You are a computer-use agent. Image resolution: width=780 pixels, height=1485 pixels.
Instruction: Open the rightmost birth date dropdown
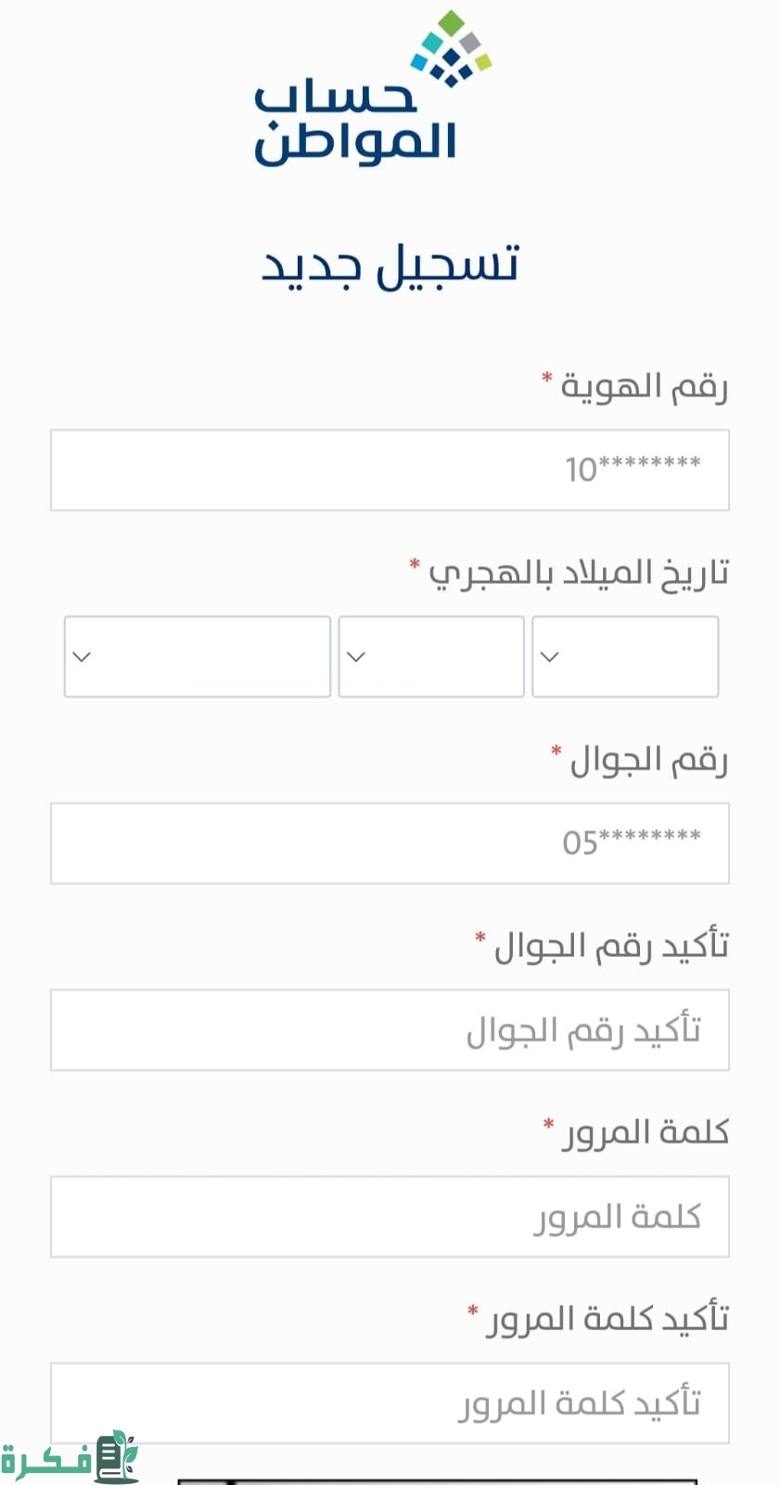point(624,656)
